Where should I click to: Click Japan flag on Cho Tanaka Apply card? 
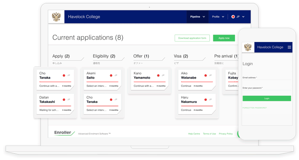click(x=64, y=75)
